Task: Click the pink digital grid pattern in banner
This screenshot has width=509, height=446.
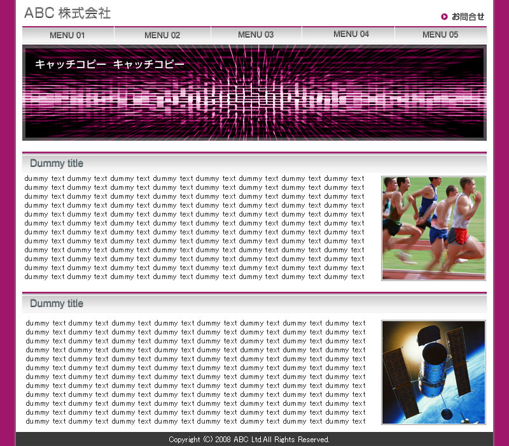Action: [x=254, y=102]
